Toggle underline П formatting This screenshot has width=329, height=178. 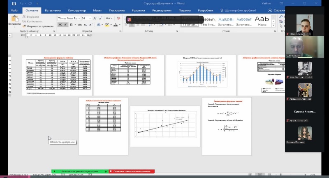coord(71,25)
